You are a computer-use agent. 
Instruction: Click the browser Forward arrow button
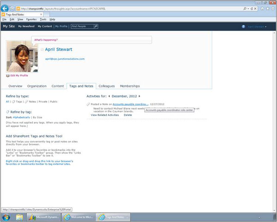(12, 8)
